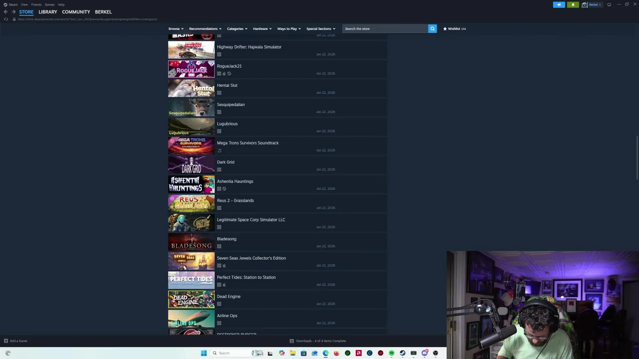Open AMD software from the taskbar
The height and width of the screenshot is (359, 639).
pyautogui.click(x=358, y=353)
